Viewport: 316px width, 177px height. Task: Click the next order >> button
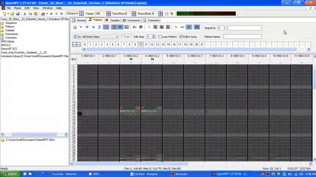[79, 45]
